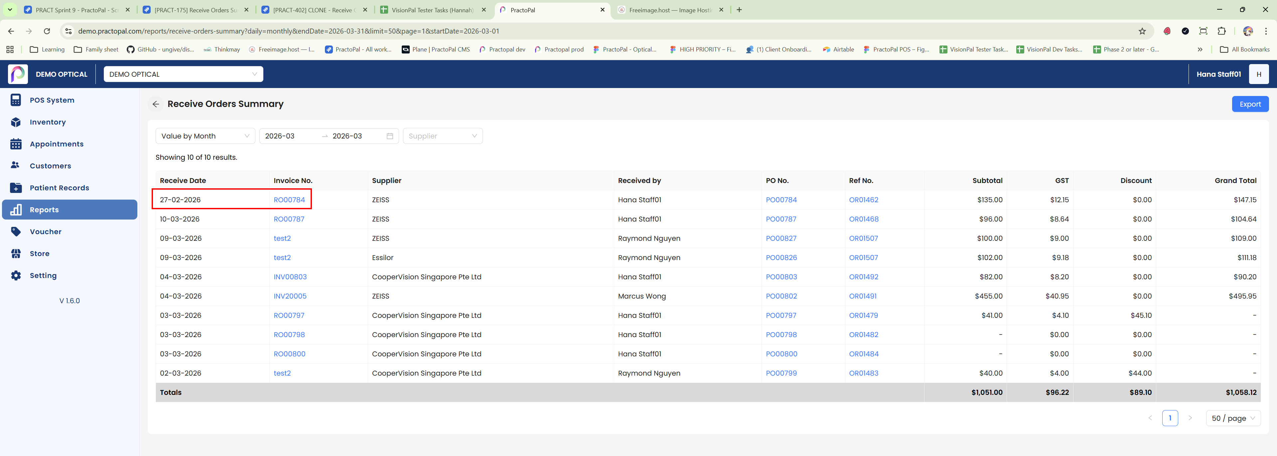Click the calendar icon in date range
Image resolution: width=1277 pixels, height=456 pixels.
390,136
